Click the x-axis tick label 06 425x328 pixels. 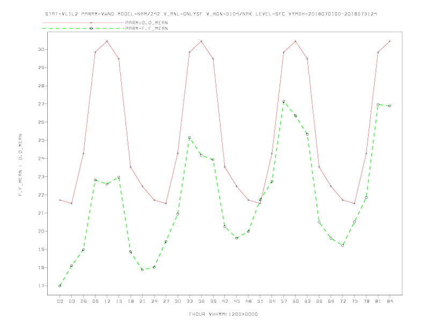click(84, 301)
